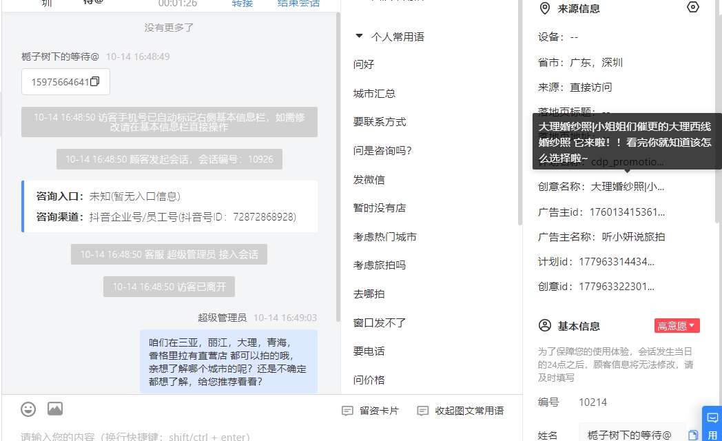Edit the 姓名 name field
Screen dimensions: 722x441
(x=632, y=435)
